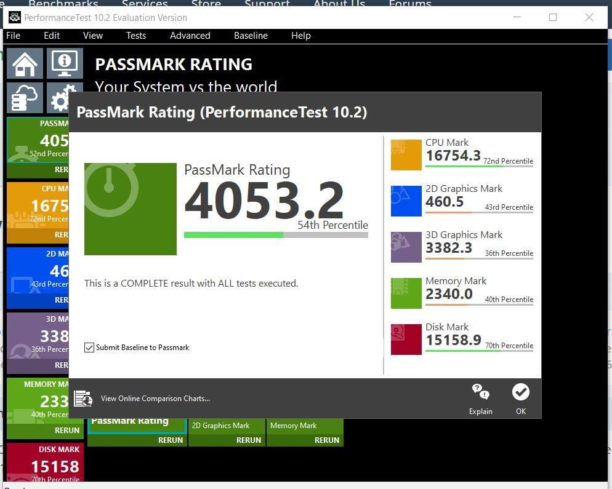The width and height of the screenshot is (612, 489).
Task: Click the Memory Mark green icon
Action: 406,293
